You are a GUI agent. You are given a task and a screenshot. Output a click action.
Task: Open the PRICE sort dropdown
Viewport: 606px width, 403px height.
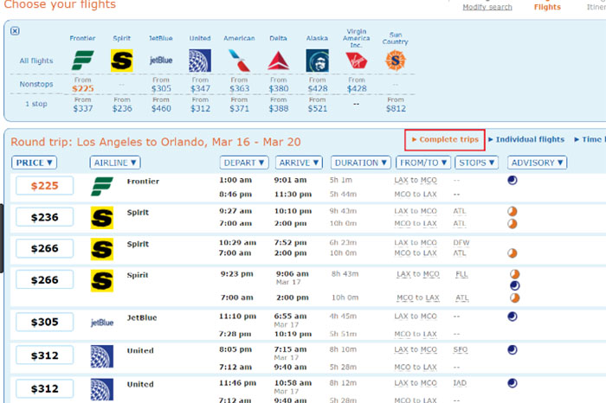(35, 163)
